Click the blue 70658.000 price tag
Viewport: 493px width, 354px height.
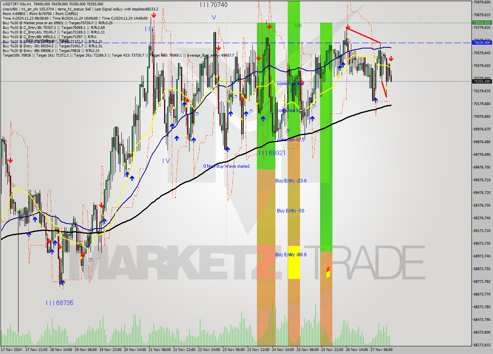(x=481, y=43)
